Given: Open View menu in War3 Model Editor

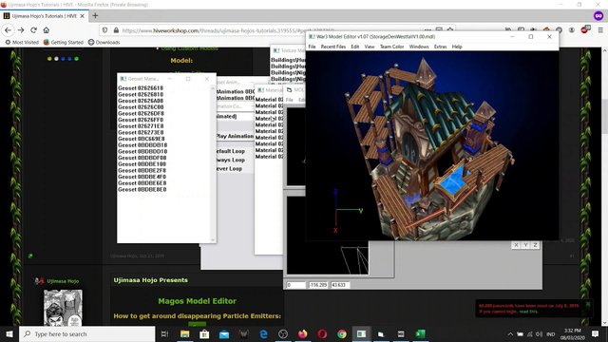Looking at the screenshot, I should pyautogui.click(x=370, y=47).
